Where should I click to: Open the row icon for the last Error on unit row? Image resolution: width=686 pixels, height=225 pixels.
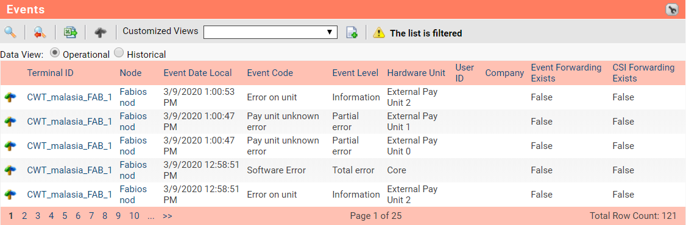point(10,195)
